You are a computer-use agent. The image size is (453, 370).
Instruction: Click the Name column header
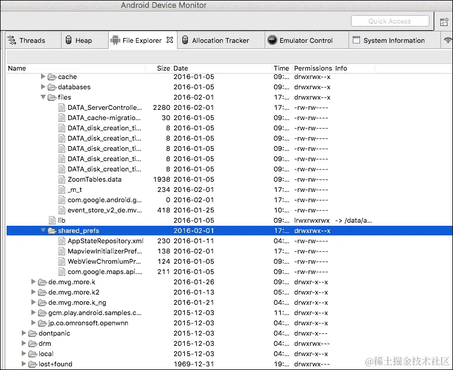75,68
